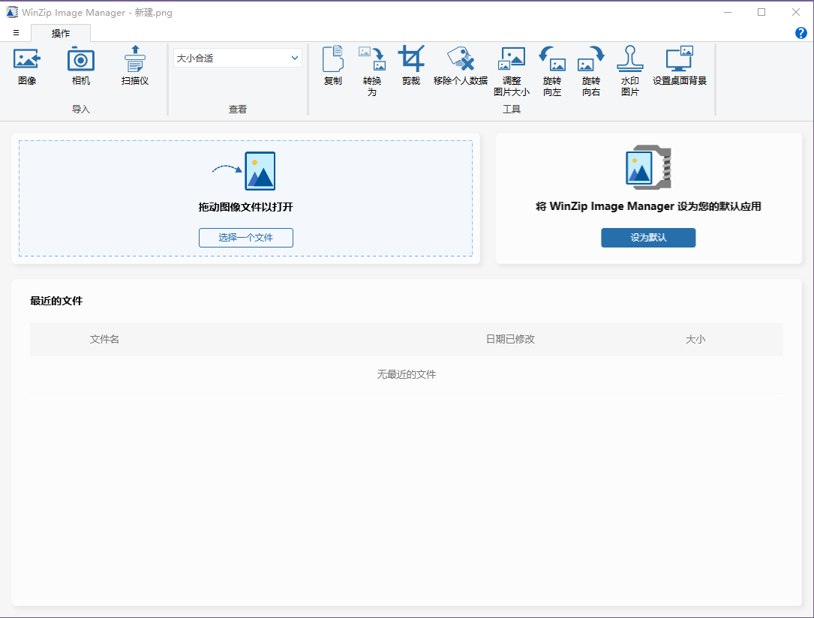Sort by 日期已修改 column header
This screenshot has height=618, width=814.
[510, 339]
